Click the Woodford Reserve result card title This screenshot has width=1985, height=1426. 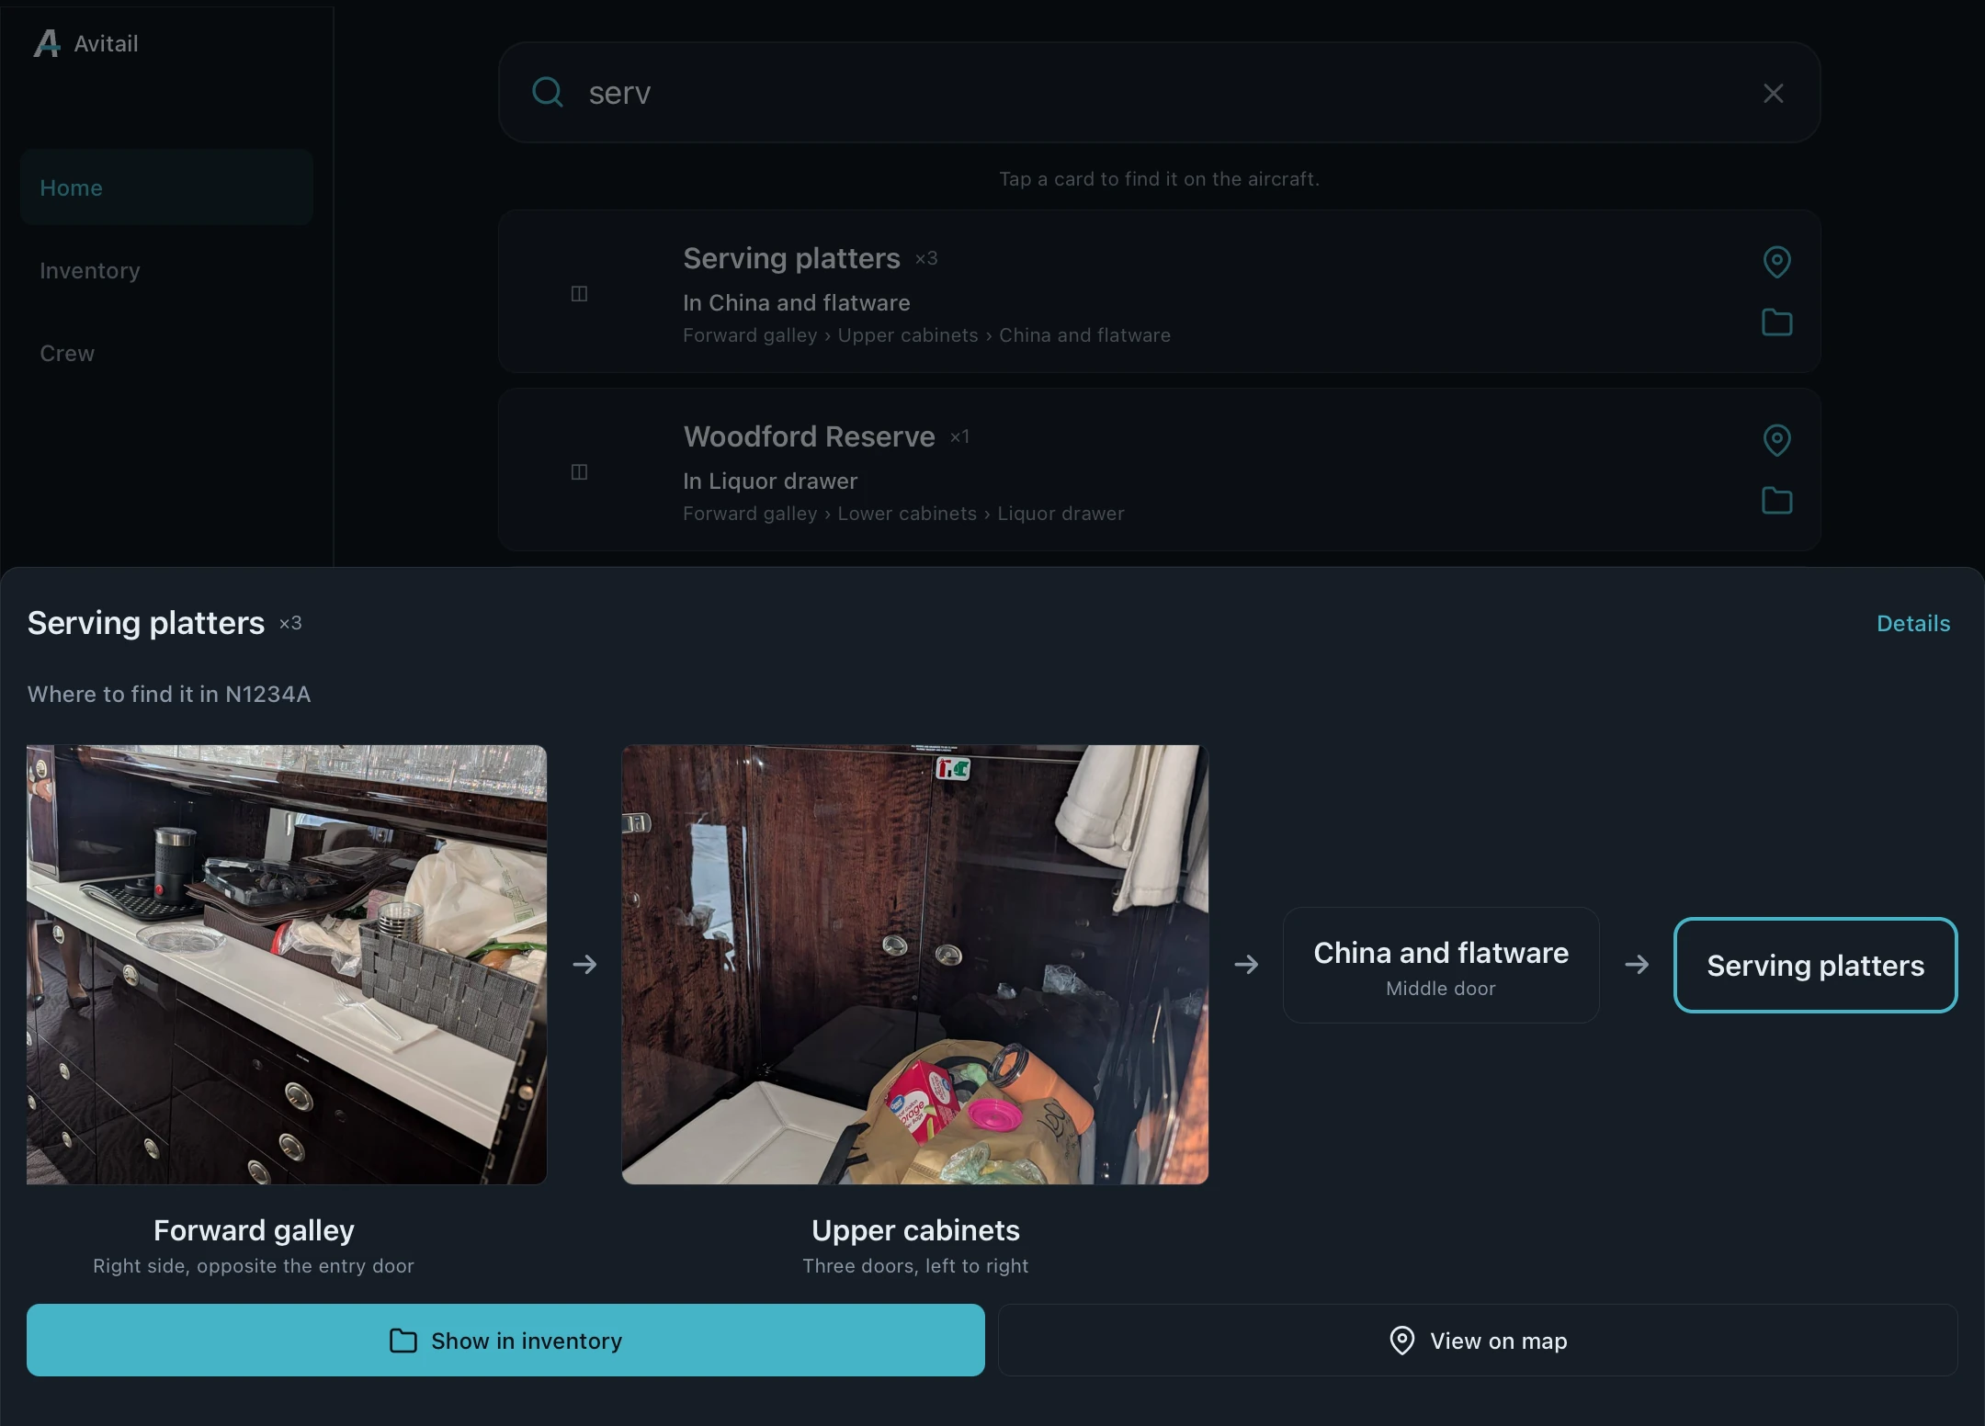(809, 436)
